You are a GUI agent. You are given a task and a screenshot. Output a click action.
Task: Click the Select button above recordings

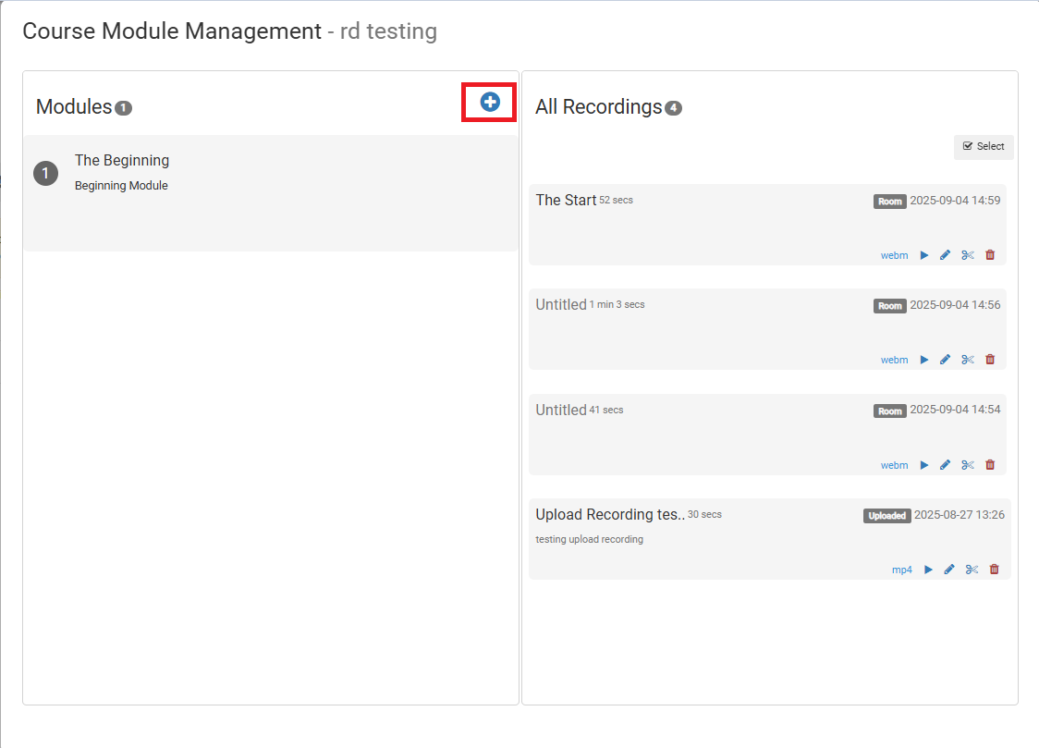pos(984,146)
